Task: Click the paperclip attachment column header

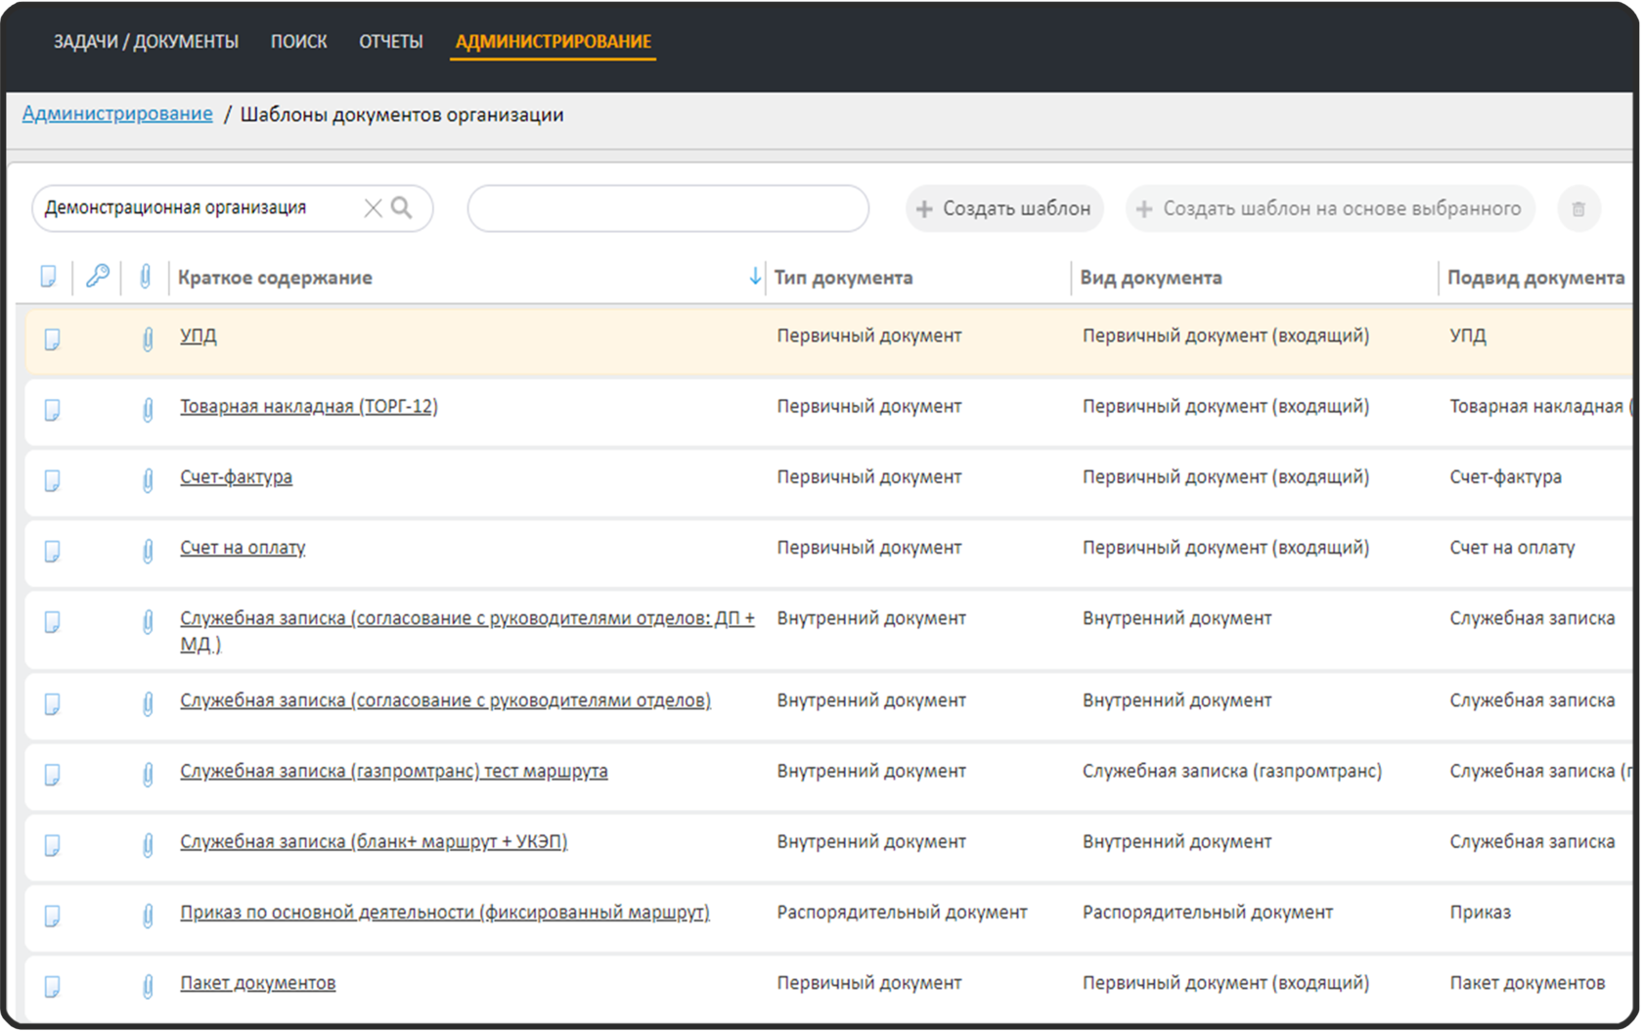Action: point(145,277)
